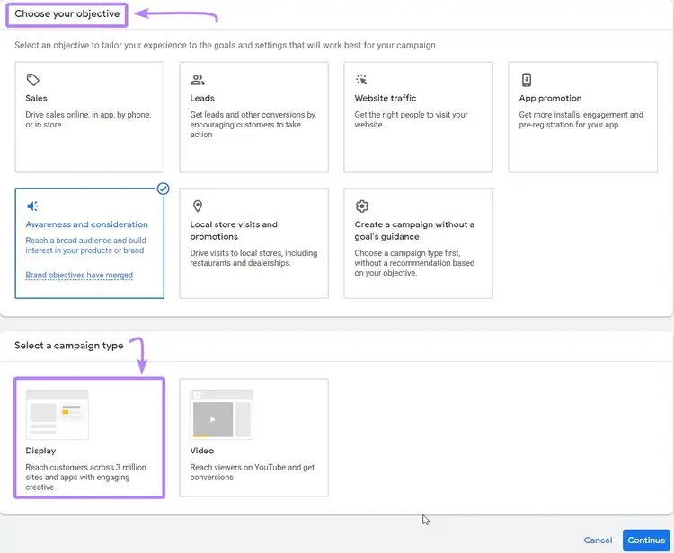Viewport: 674px width, 553px height.
Task: Click the Continue button
Action: click(646, 540)
